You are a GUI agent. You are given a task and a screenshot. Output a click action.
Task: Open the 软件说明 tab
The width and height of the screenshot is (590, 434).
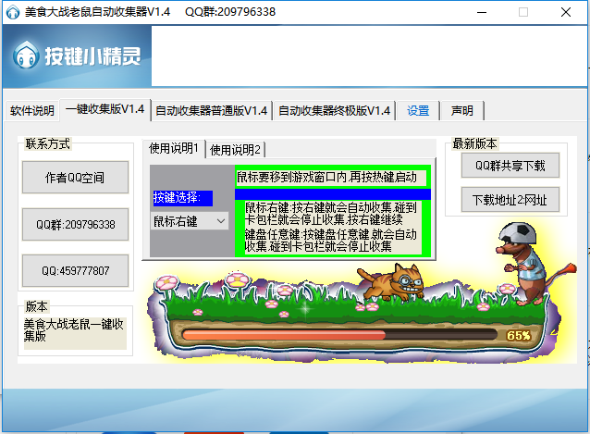(x=32, y=111)
